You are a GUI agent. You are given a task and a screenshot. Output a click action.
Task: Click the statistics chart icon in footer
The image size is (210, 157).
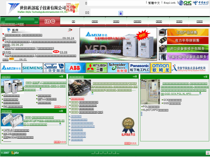[208, 153]
